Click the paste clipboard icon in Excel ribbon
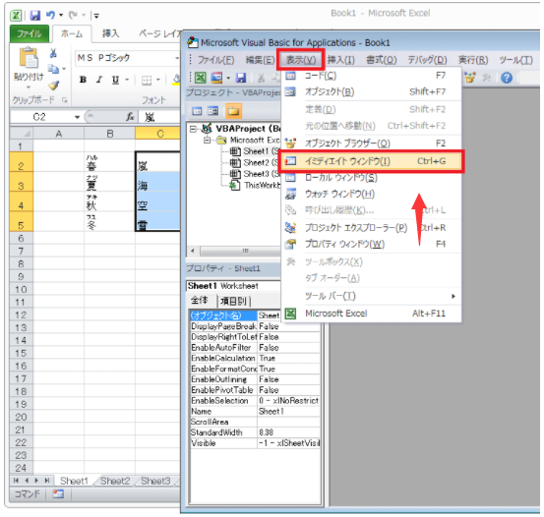Screen dimensions: 544x517 point(29,58)
